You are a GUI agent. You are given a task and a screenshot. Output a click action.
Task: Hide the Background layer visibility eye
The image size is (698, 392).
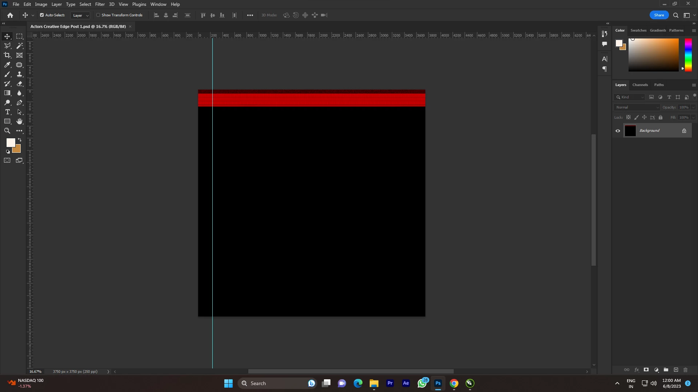[x=618, y=131]
